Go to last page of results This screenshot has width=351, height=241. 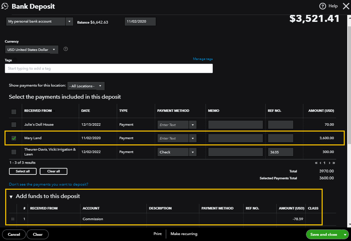tap(334, 163)
